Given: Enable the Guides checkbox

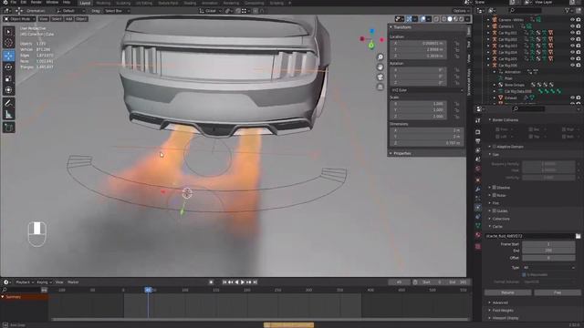Looking at the screenshot, I should click(x=495, y=210).
